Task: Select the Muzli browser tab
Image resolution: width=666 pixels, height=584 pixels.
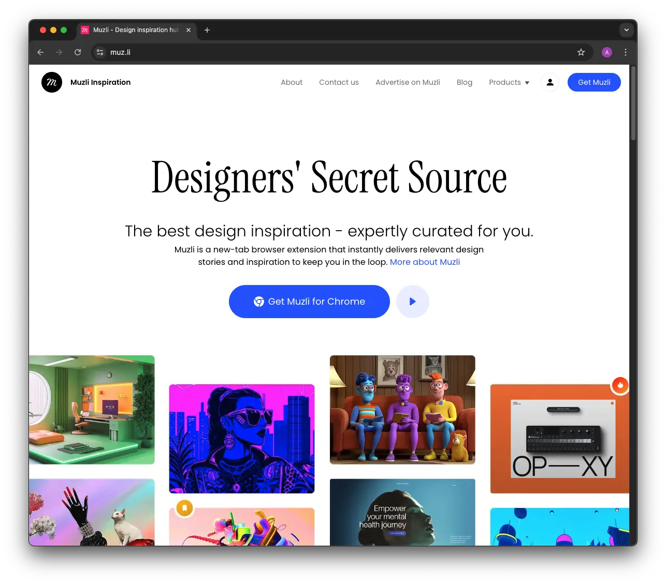Action: 136,30
